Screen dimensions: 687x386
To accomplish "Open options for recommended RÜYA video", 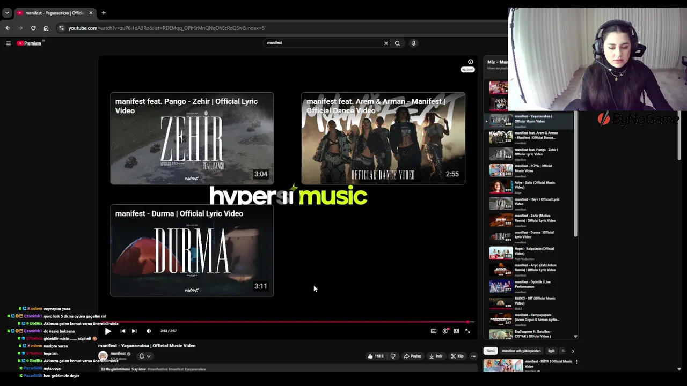I will 576,362.
